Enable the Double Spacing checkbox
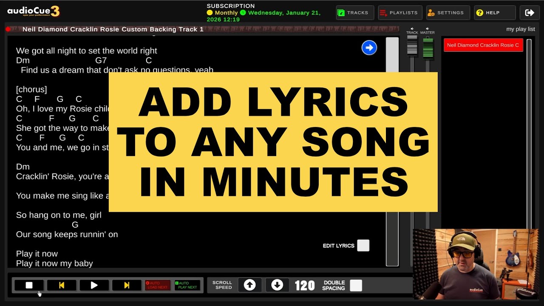544x306 pixels. (356, 285)
